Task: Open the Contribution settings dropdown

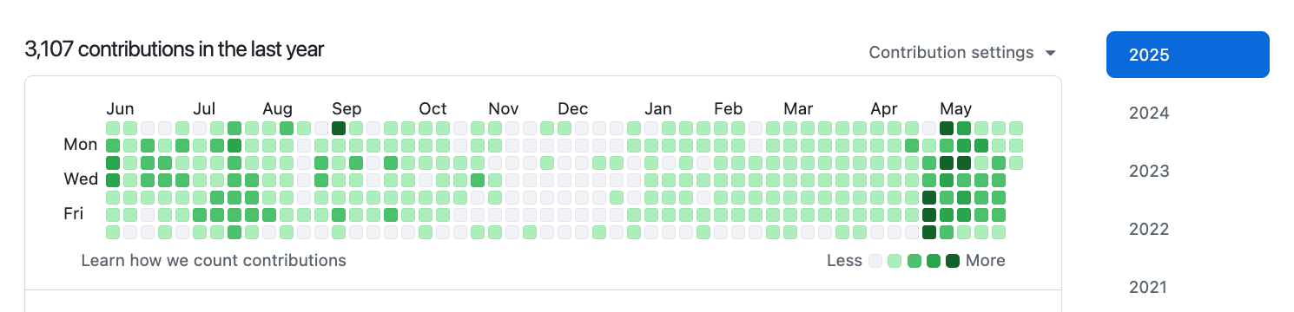Action: (962, 53)
